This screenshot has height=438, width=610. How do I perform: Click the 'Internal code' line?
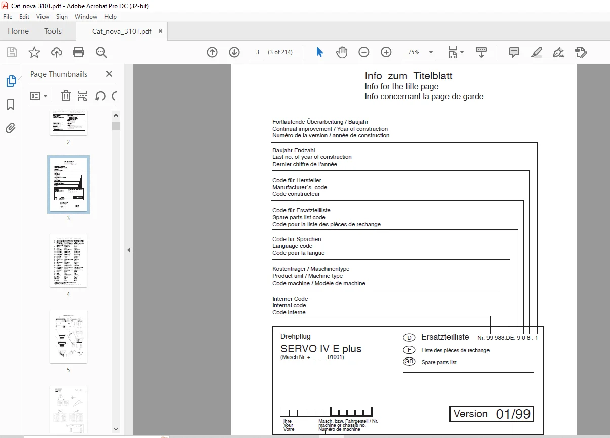coord(289,305)
